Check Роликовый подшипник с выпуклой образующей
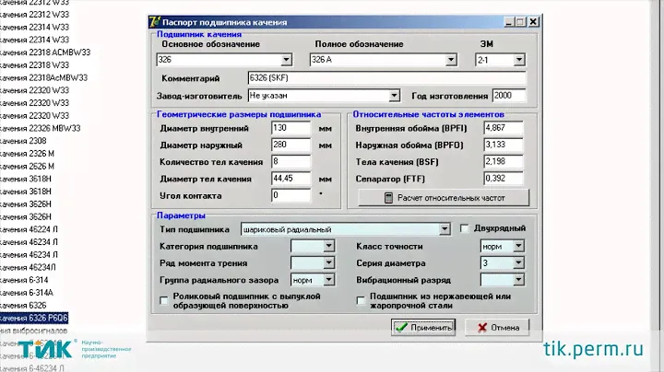Image resolution: width=664 pixels, height=372 pixels. 164,298
